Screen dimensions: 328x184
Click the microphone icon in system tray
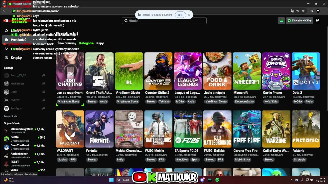coord(302,180)
